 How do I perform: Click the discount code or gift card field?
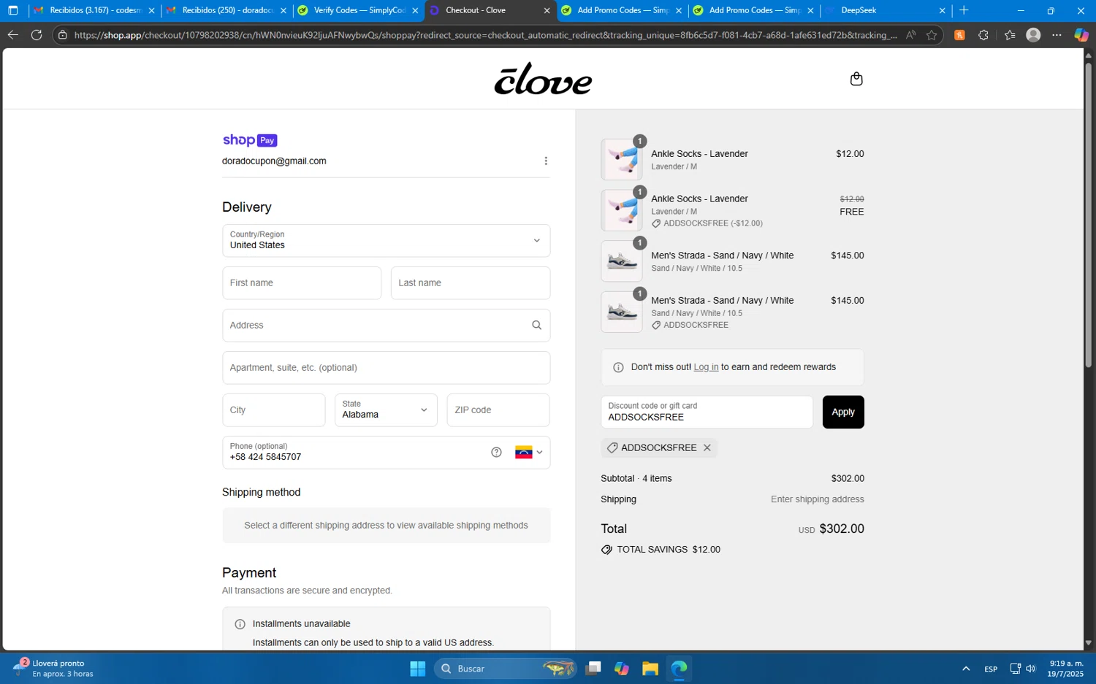[707, 412]
